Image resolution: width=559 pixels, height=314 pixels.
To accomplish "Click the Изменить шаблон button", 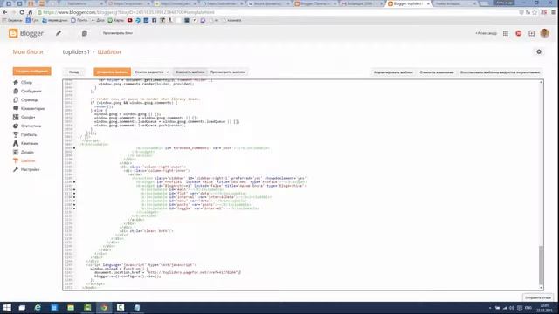I will [x=190, y=72].
